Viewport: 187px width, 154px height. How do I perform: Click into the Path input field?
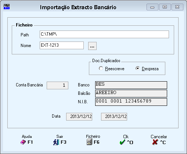104,35
